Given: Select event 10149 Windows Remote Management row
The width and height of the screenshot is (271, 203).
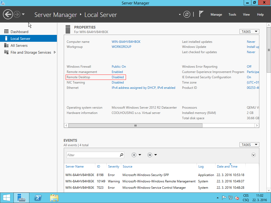Looking at the screenshot, I should [x=161, y=181].
